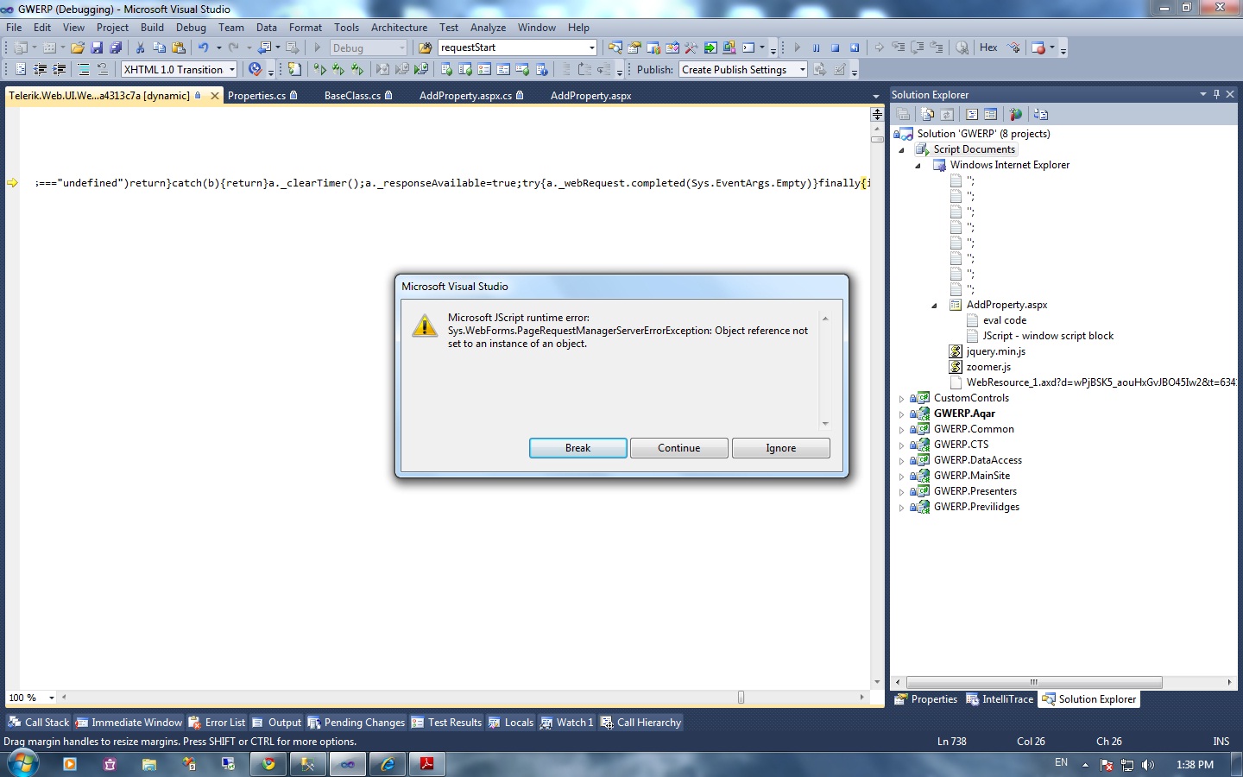Image resolution: width=1243 pixels, height=777 pixels.
Task: Click the Break button in error dialog
Action: [578, 448]
